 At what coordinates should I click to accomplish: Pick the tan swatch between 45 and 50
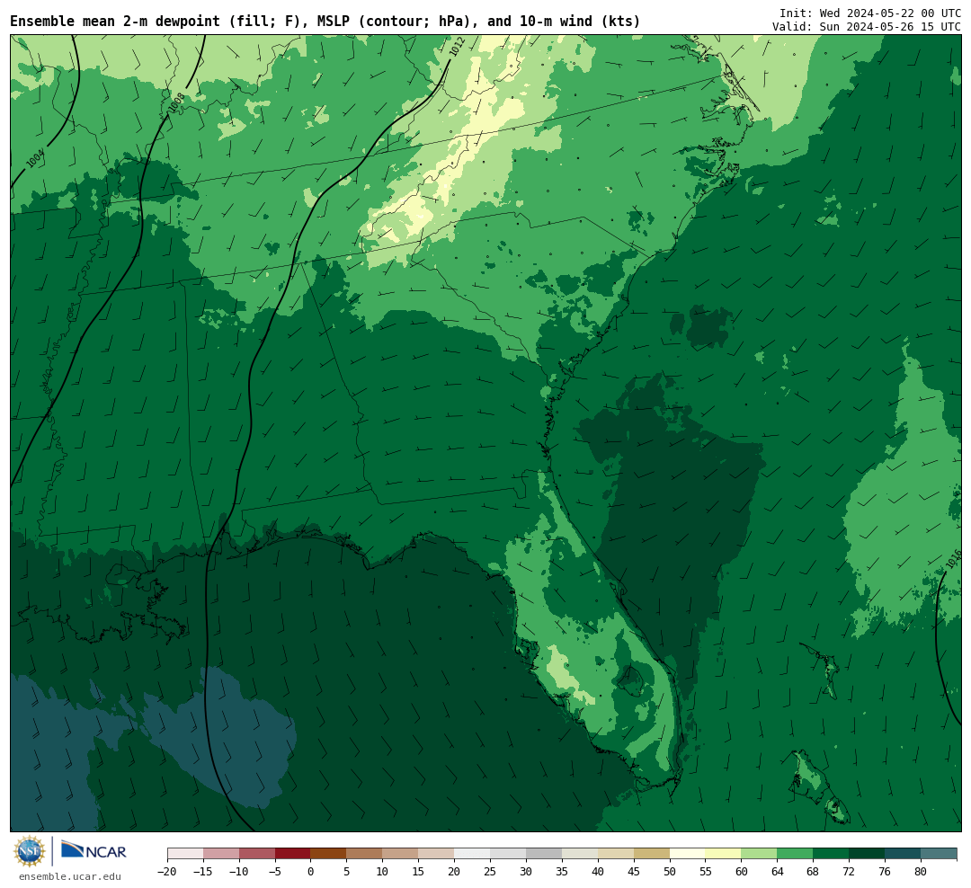coord(652,854)
